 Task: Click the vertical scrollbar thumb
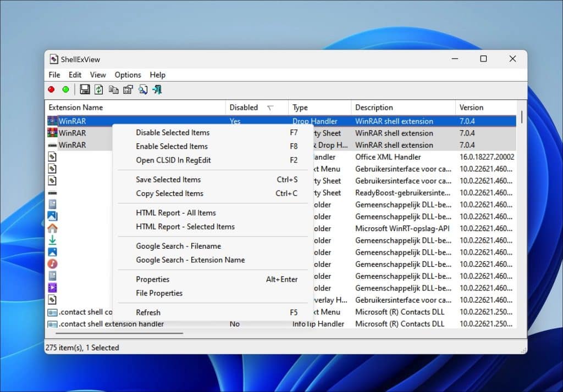522,116
